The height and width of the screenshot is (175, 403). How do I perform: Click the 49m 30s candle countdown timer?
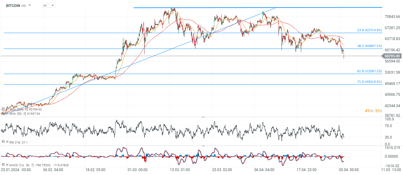[x=374, y=111]
